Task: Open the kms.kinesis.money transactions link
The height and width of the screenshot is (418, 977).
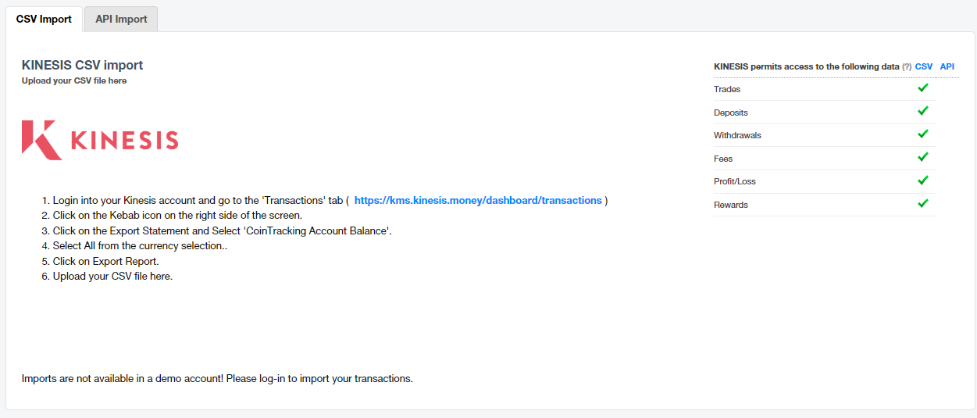Action: click(478, 201)
